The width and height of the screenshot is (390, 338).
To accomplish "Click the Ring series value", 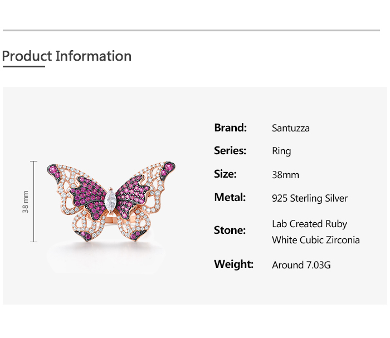I will pos(281,151).
